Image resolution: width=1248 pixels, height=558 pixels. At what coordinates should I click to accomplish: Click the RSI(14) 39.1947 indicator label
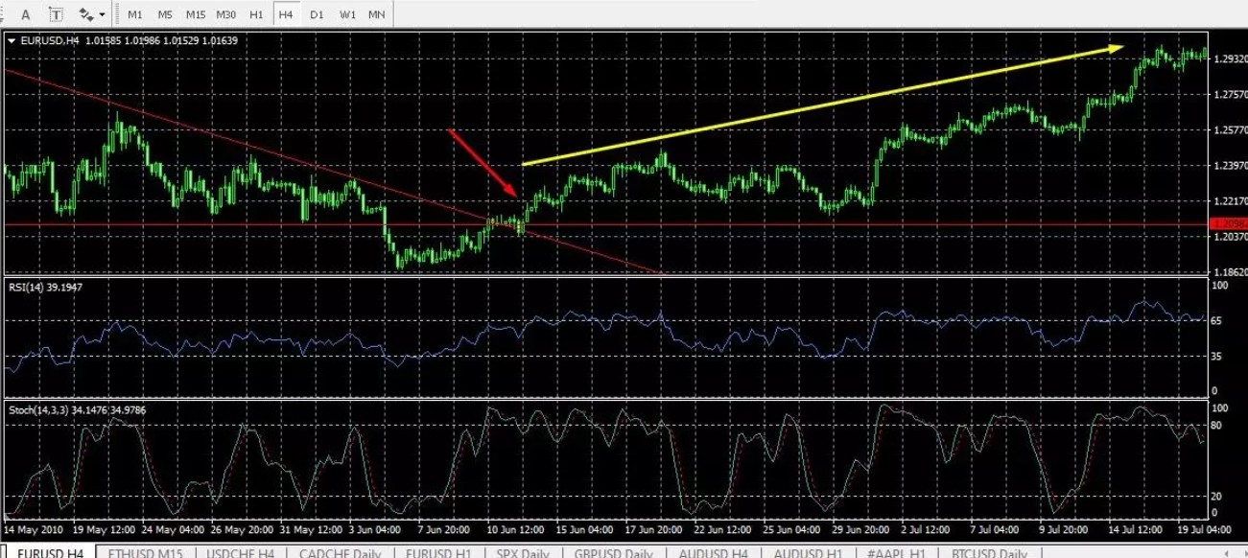47,289
